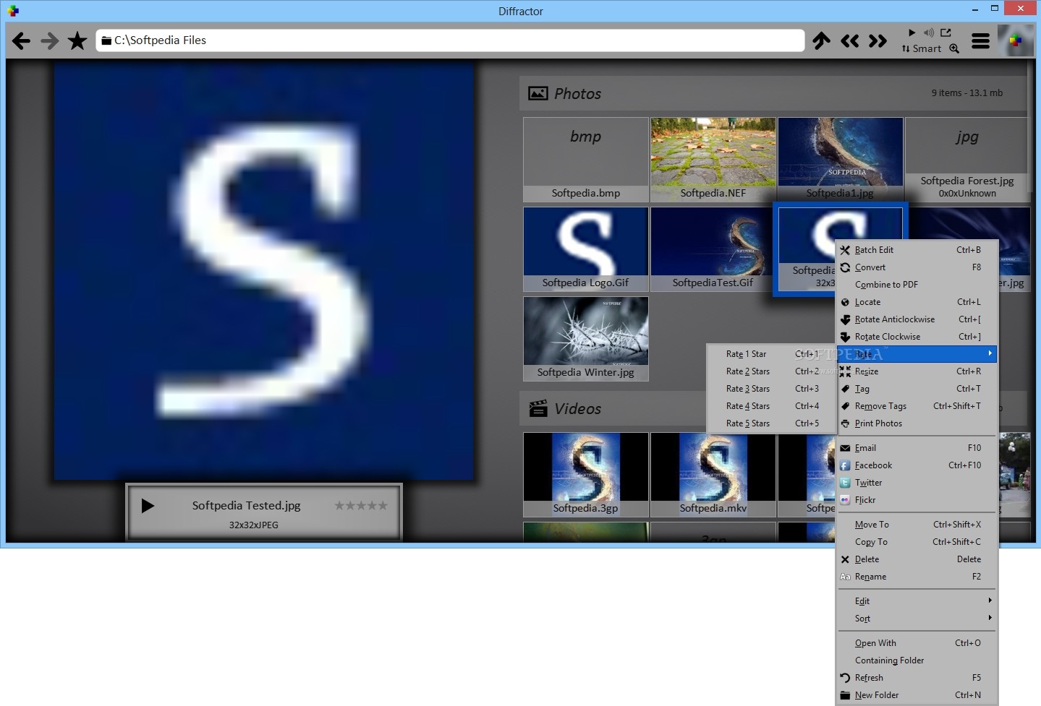Click the C:\Softpedia Files address field
This screenshot has height=706, width=1041.
(x=450, y=40)
